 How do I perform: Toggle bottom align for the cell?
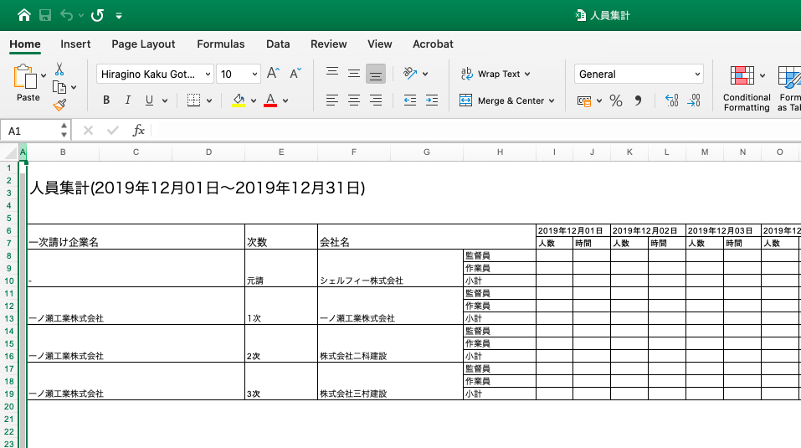click(376, 74)
